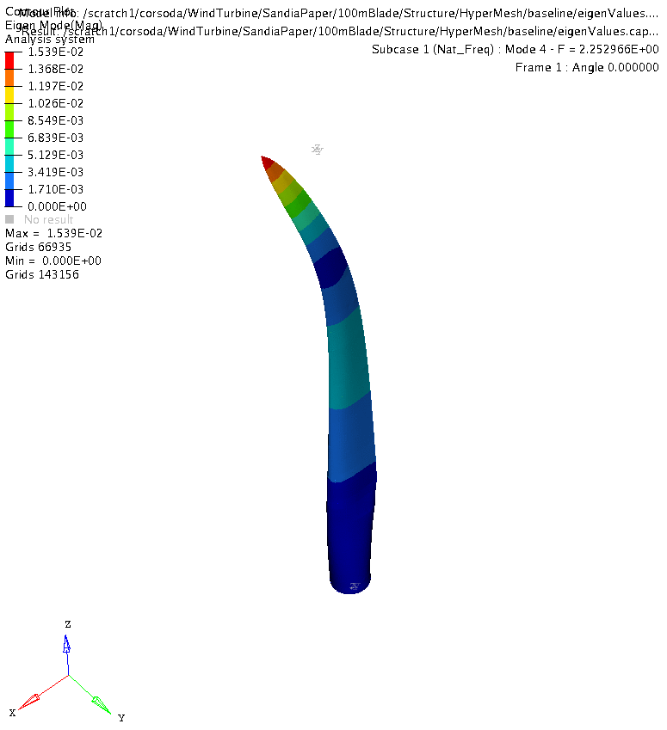This screenshot has height=730, width=667.
Task: Select the Grids 66935 max node label
Action: point(38,247)
